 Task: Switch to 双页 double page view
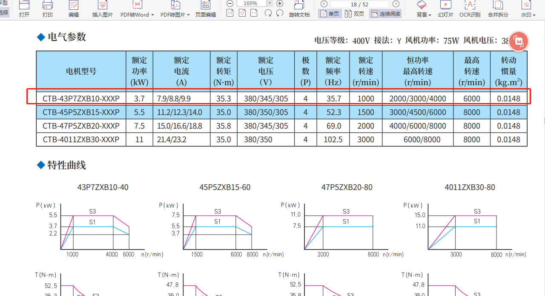click(x=354, y=14)
